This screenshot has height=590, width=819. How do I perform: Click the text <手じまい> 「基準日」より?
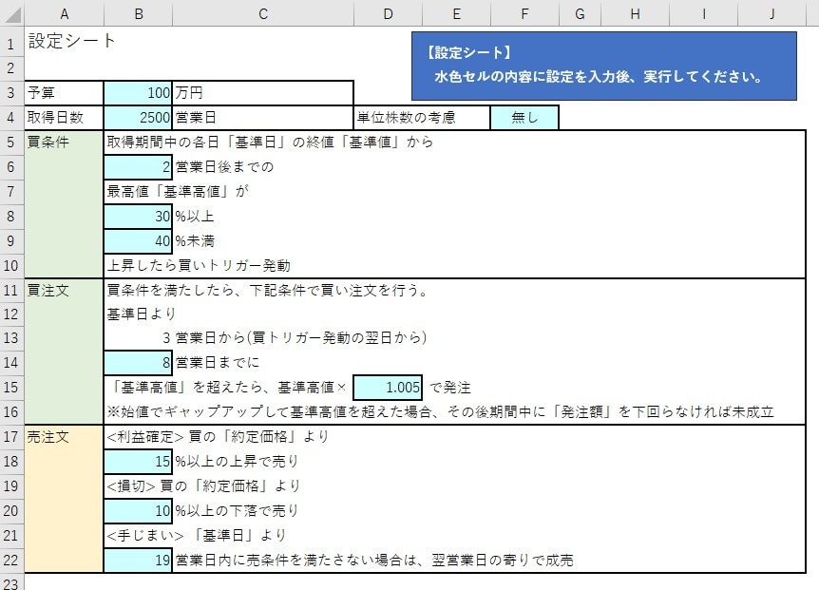click(197, 535)
